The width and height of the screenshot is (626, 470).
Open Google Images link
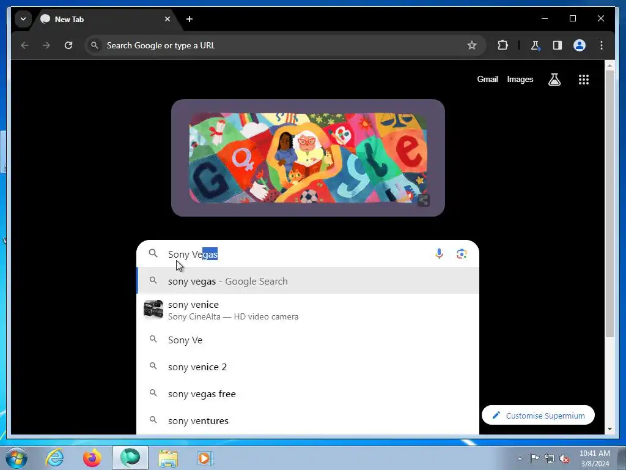tap(520, 79)
